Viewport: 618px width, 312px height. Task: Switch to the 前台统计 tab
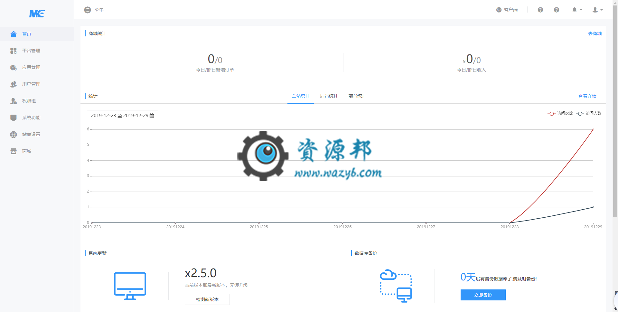point(357,96)
